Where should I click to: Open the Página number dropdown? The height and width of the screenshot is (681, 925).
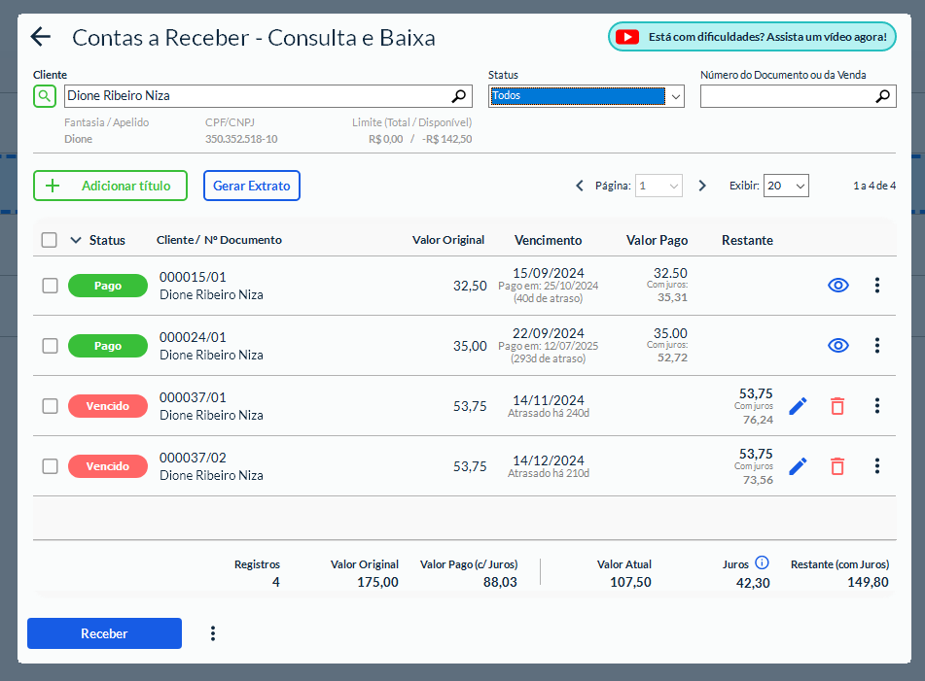658,186
